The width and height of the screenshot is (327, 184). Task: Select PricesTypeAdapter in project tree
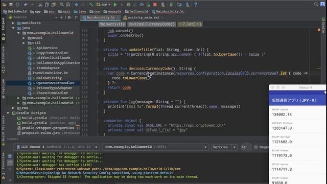(54, 88)
